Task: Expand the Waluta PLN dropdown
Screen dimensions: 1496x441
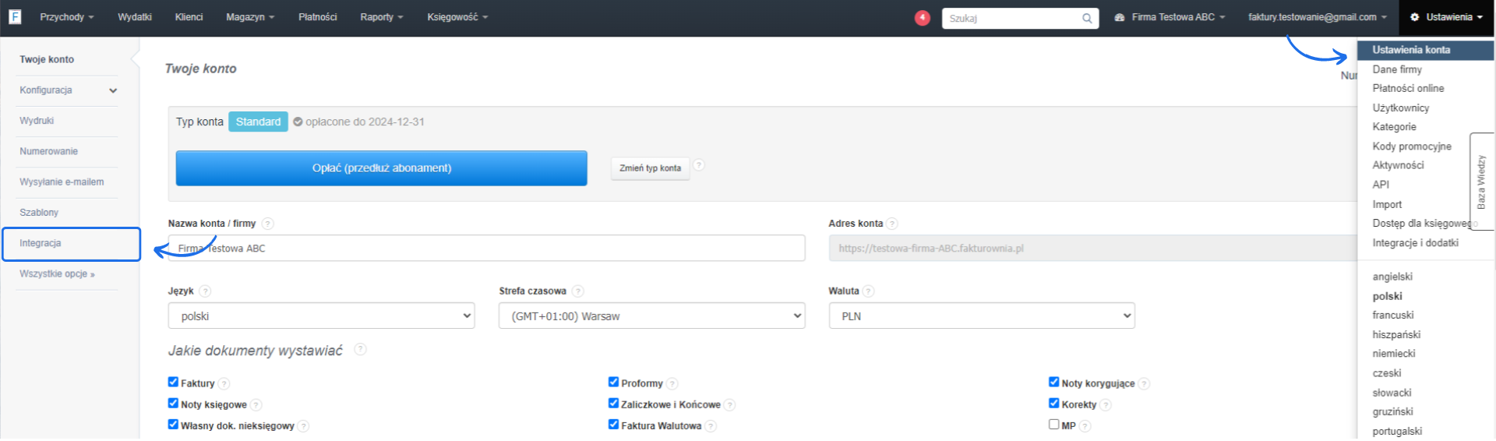Action: point(981,316)
